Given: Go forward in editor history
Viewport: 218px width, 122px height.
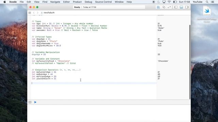Looking at the screenshot, I should pyautogui.click(x=37, y=13).
